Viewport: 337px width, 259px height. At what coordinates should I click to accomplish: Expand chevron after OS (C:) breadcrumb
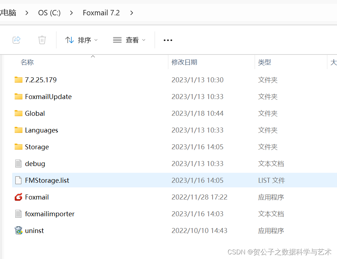point(71,13)
